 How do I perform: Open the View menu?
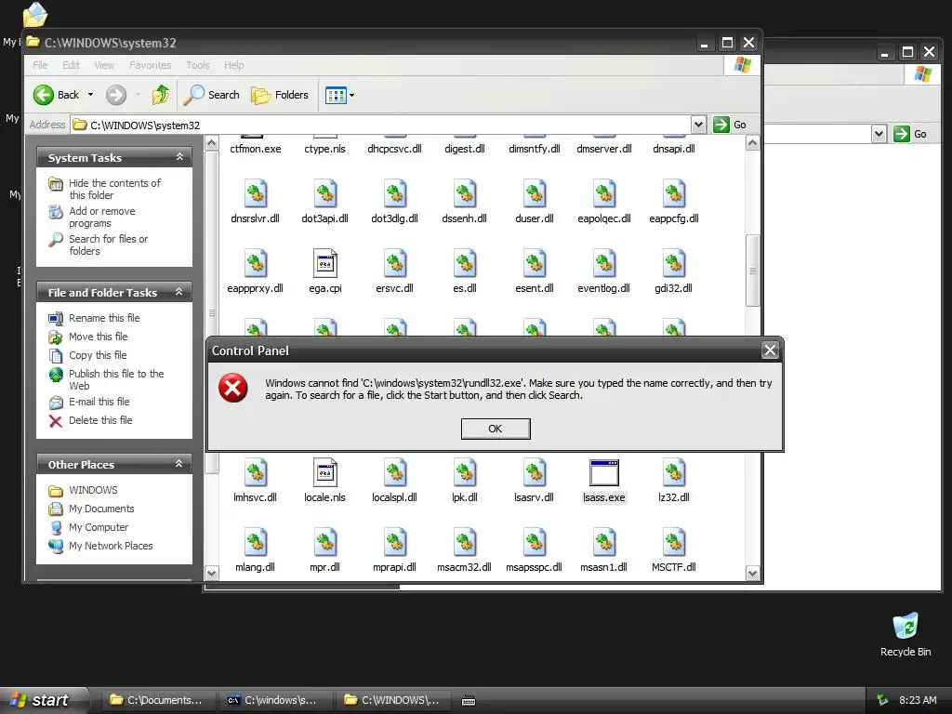(x=104, y=65)
